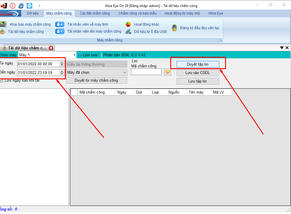Switch to Máy chấm công ribbon tab
The image size is (291, 214).
[59, 13]
